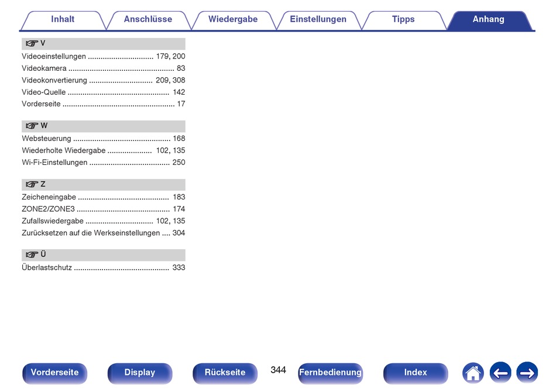
Task: Switch to the Anschlüsse tab
Action: click(148, 19)
